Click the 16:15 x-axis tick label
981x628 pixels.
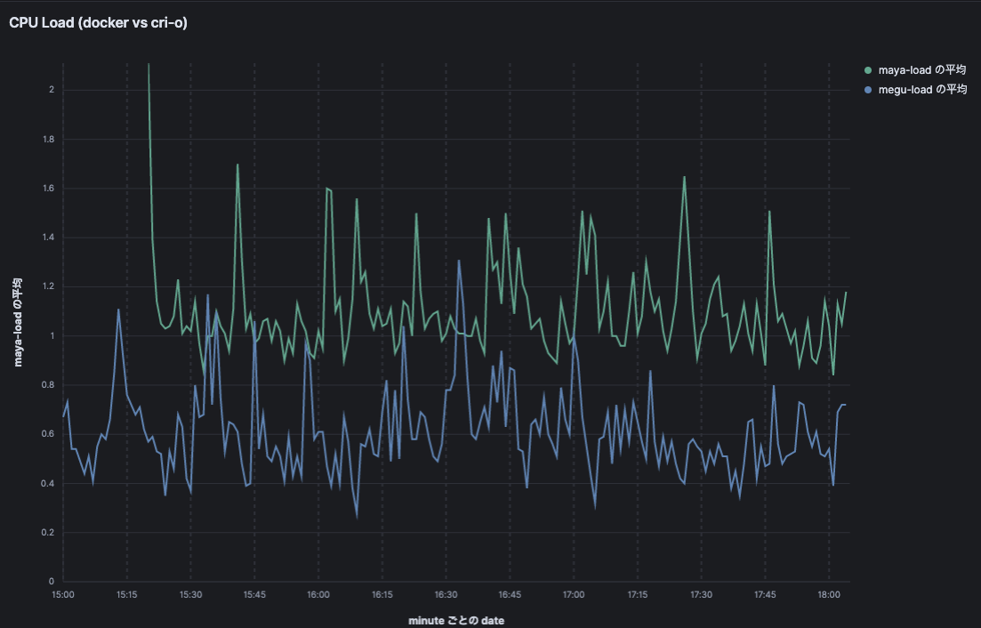pyautogui.click(x=382, y=595)
